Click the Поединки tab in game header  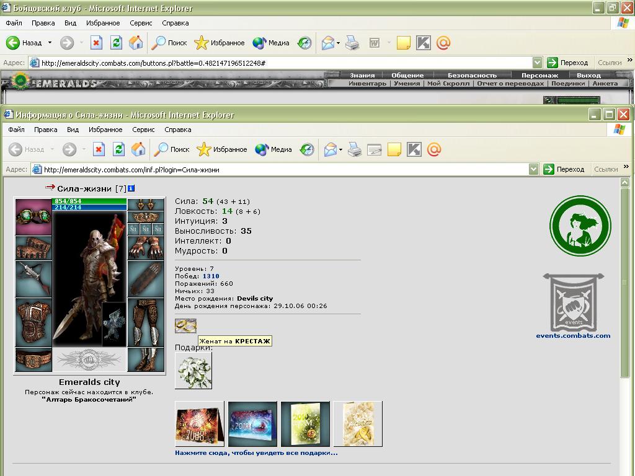click(568, 84)
